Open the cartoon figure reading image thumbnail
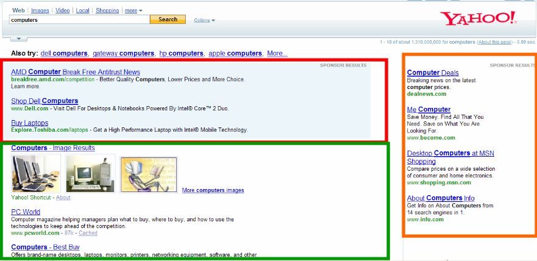The width and height of the screenshot is (537, 261). point(149,174)
